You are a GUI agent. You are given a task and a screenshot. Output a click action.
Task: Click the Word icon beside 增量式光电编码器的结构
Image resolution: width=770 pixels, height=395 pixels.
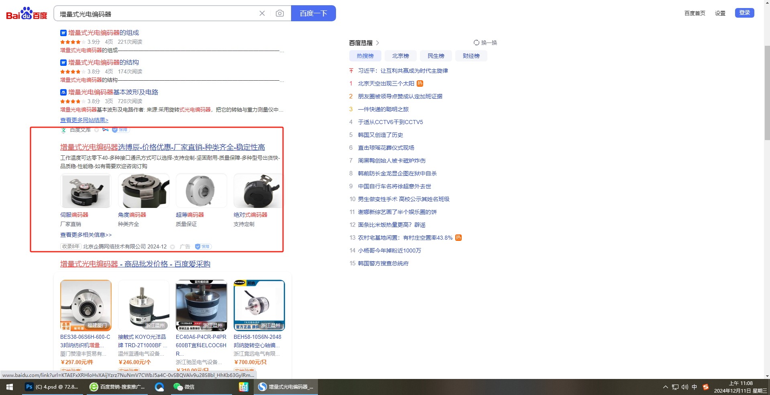(63, 63)
